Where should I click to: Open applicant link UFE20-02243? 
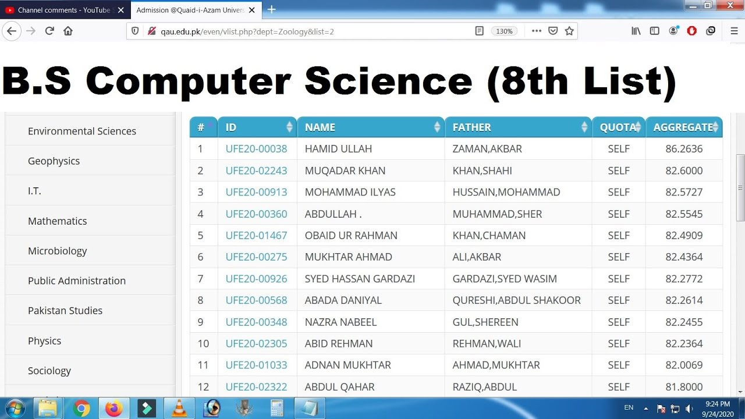(256, 171)
